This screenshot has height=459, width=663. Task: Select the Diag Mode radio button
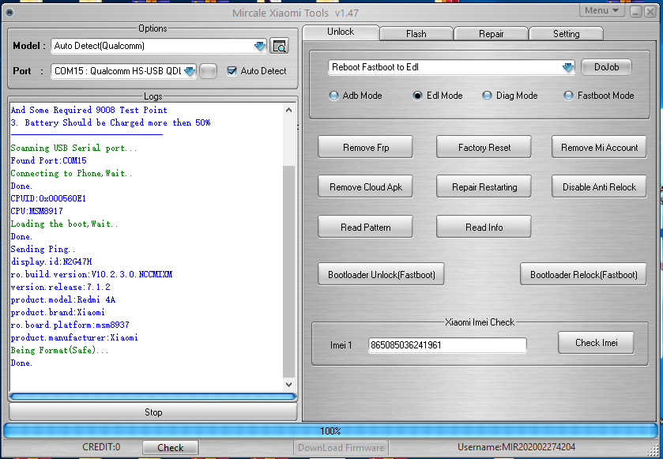click(487, 96)
